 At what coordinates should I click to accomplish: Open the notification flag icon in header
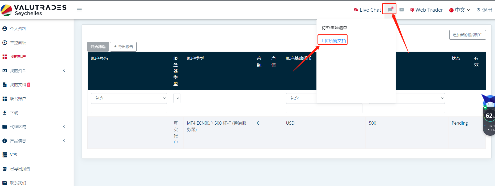[x=390, y=10]
